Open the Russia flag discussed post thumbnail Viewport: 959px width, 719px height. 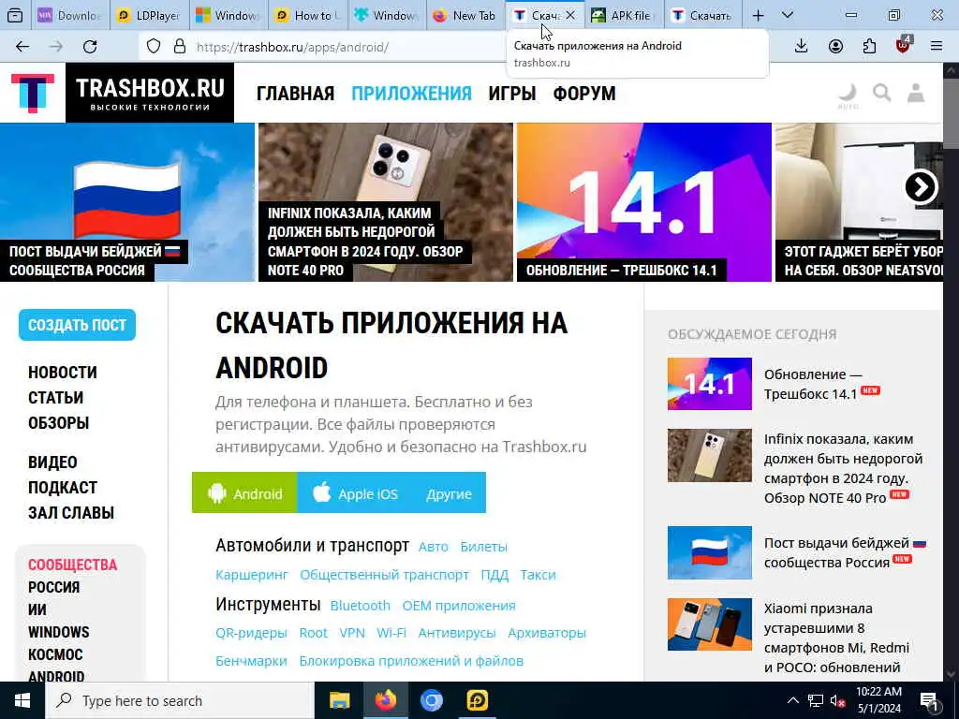pos(710,552)
